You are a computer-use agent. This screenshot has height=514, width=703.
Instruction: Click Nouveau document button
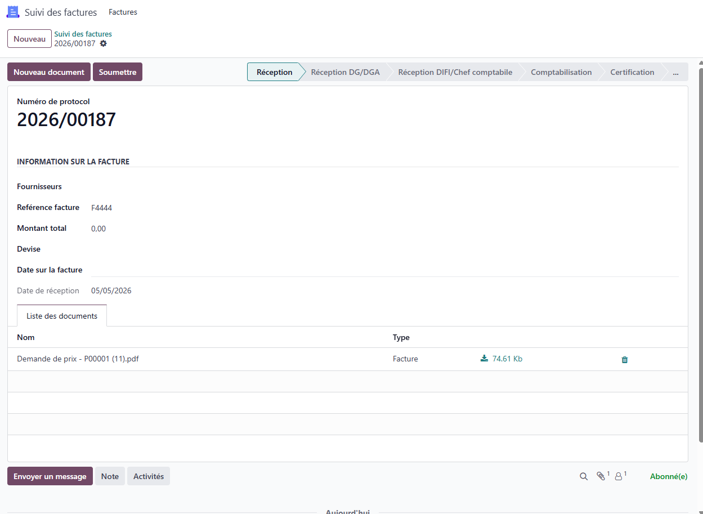[x=49, y=72]
